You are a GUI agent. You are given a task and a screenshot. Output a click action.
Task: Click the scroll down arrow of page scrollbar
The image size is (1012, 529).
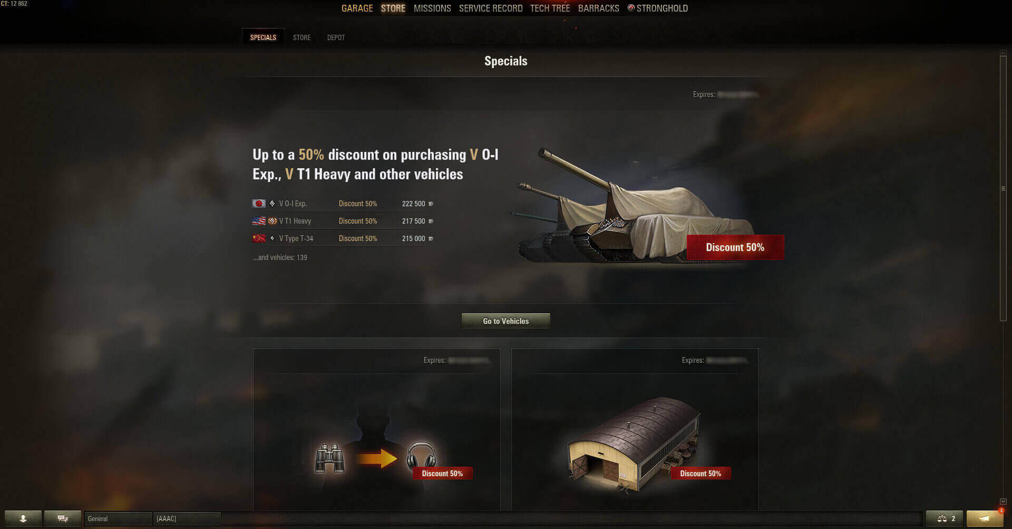(x=1003, y=502)
